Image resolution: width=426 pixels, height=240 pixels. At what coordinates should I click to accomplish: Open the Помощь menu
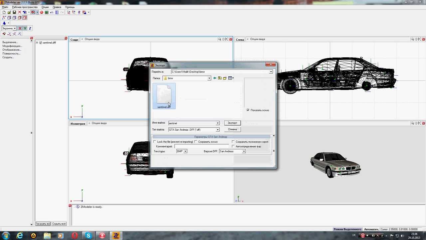coord(70,7)
